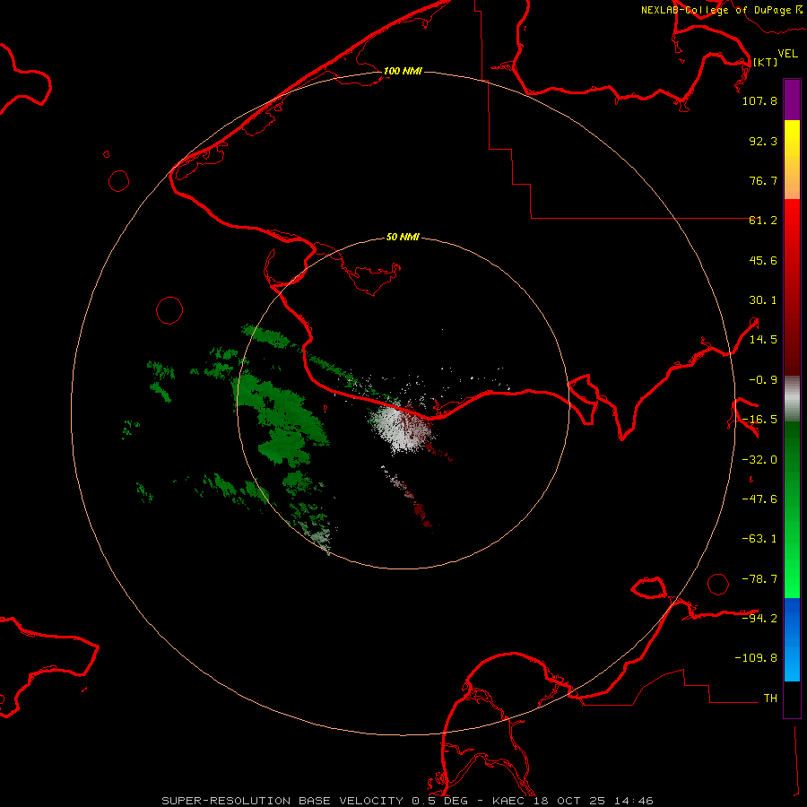Click the -78.7 velocity scale value
Viewport: 807px width, 807px height.
759,579
